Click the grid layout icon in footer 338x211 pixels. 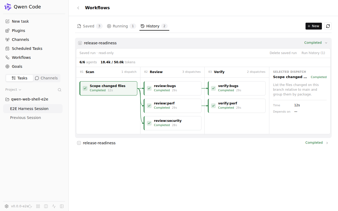(x=38, y=206)
